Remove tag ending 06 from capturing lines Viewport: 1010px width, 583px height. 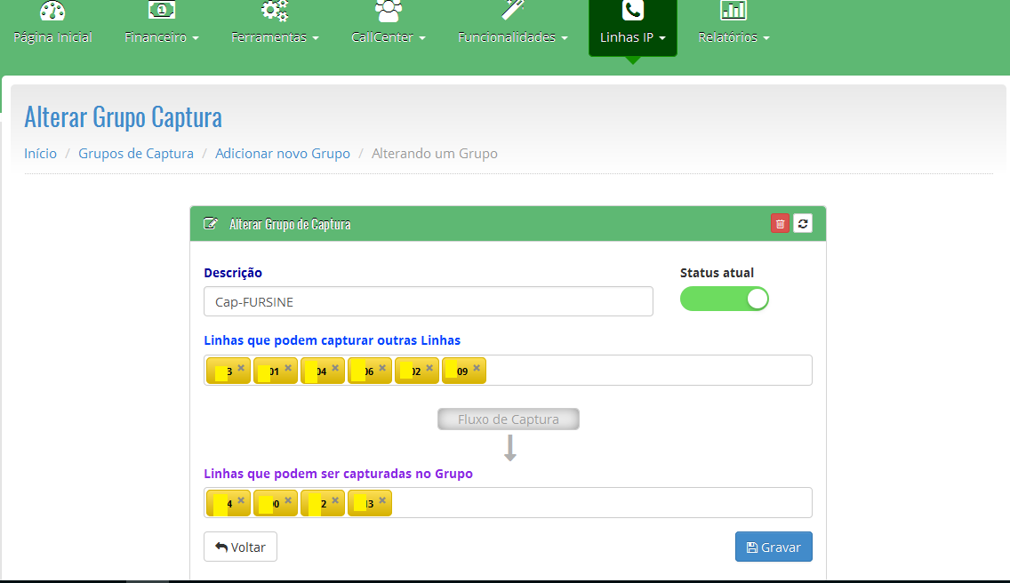tap(382, 367)
